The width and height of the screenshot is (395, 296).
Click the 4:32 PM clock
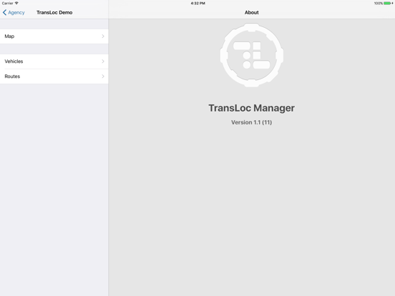point(197,4)
